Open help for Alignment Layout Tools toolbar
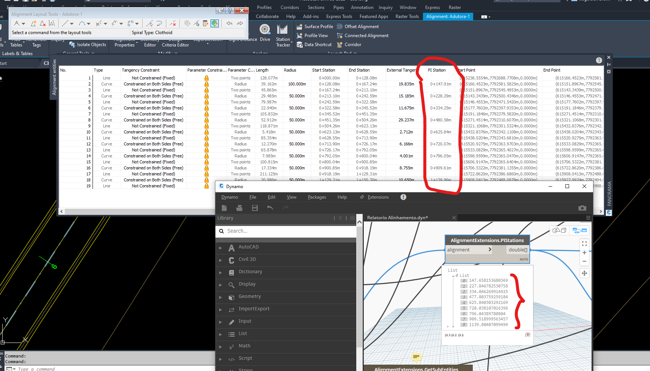This screenshot has width=650, height=371. pyautogui.click(x=230, y=10)
